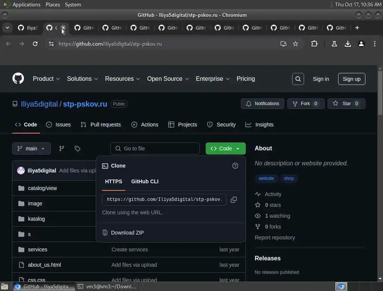Switch to the Insights tab
This screenshot has width=383, height=291.
point(260,125)
